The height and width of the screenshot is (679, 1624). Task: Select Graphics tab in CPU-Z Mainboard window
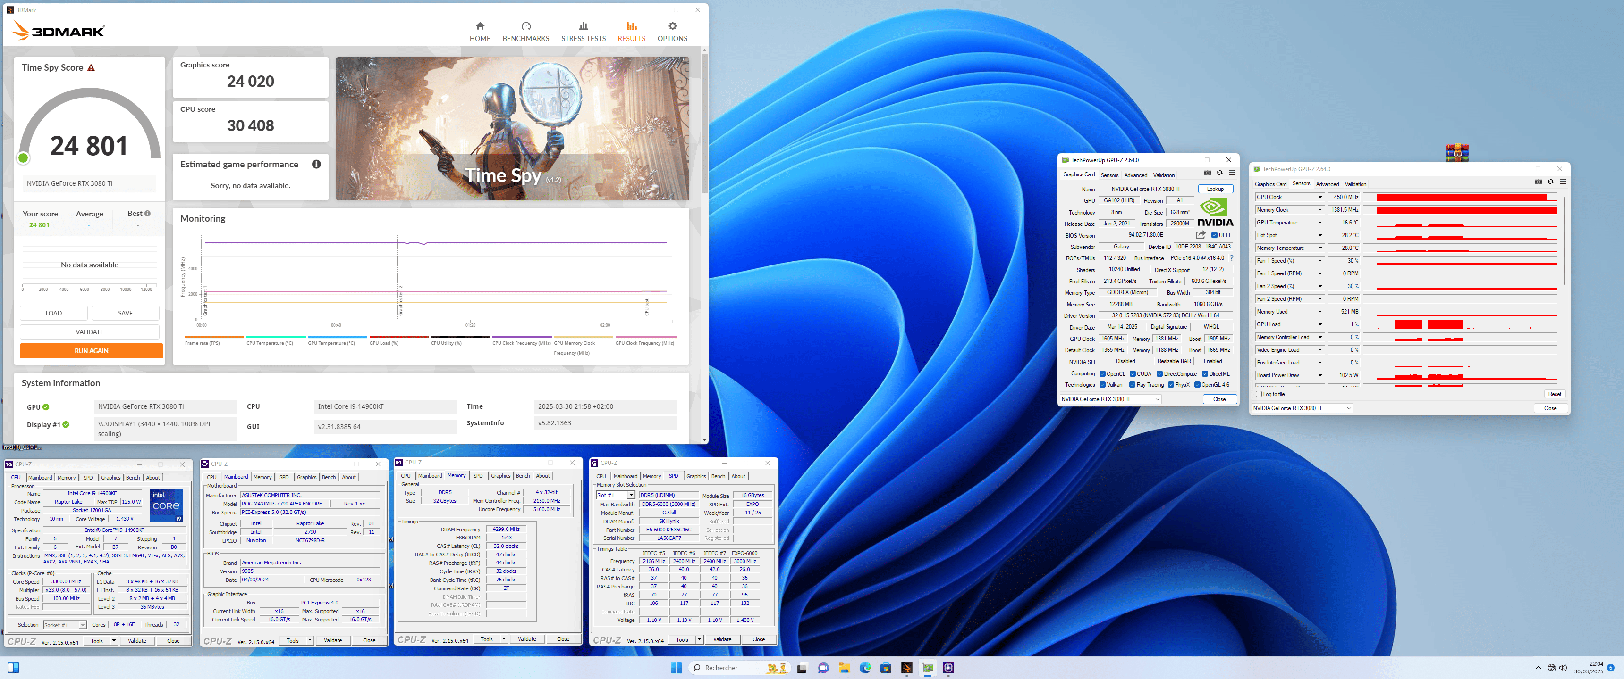(306, 478)
